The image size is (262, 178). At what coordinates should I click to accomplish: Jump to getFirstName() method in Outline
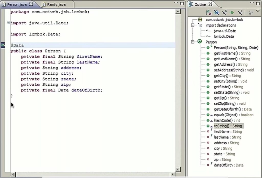click(x=232, y=53)
